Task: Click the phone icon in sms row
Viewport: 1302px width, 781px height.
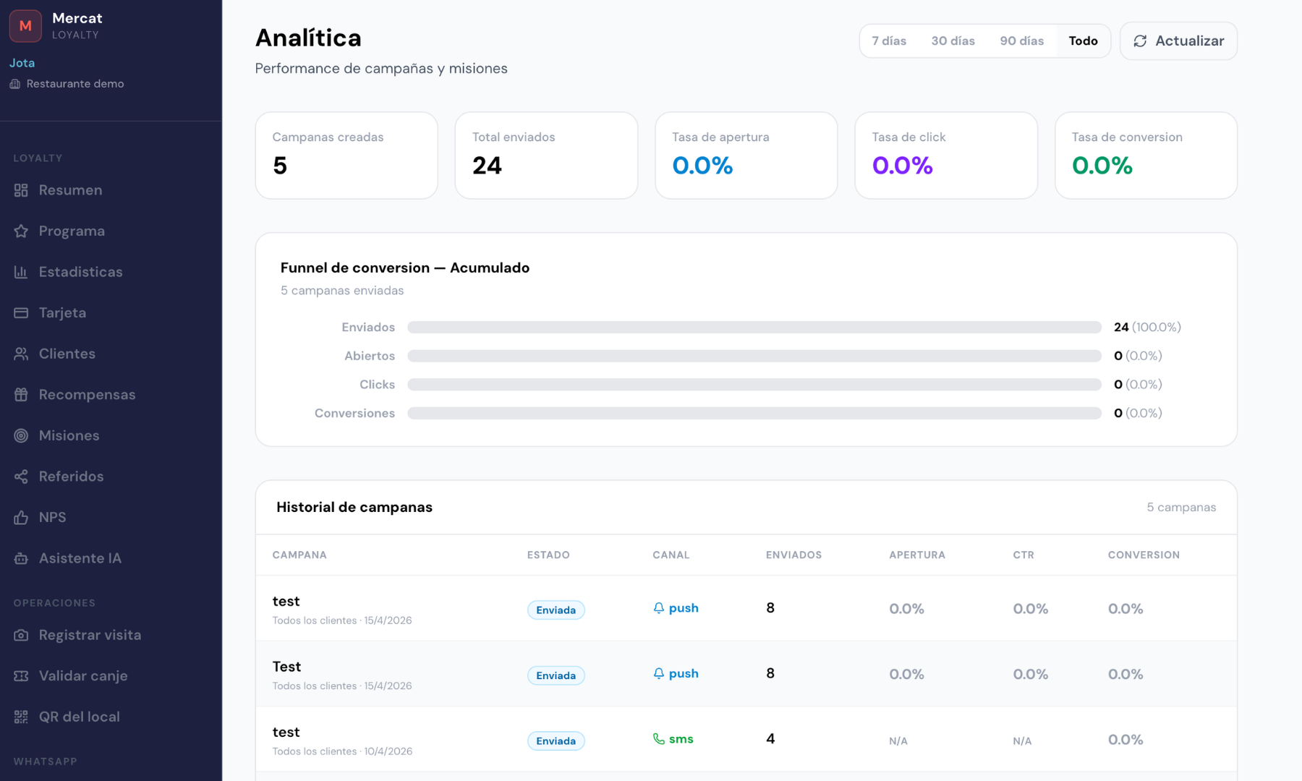Action: [658, 739]
